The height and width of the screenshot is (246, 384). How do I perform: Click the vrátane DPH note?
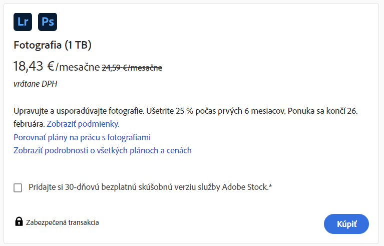(x=35, y=84)
